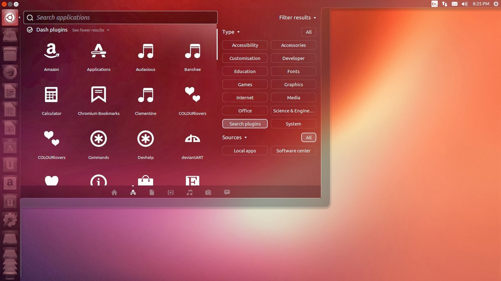Open the Devhelp plugin

pos(146,139)
